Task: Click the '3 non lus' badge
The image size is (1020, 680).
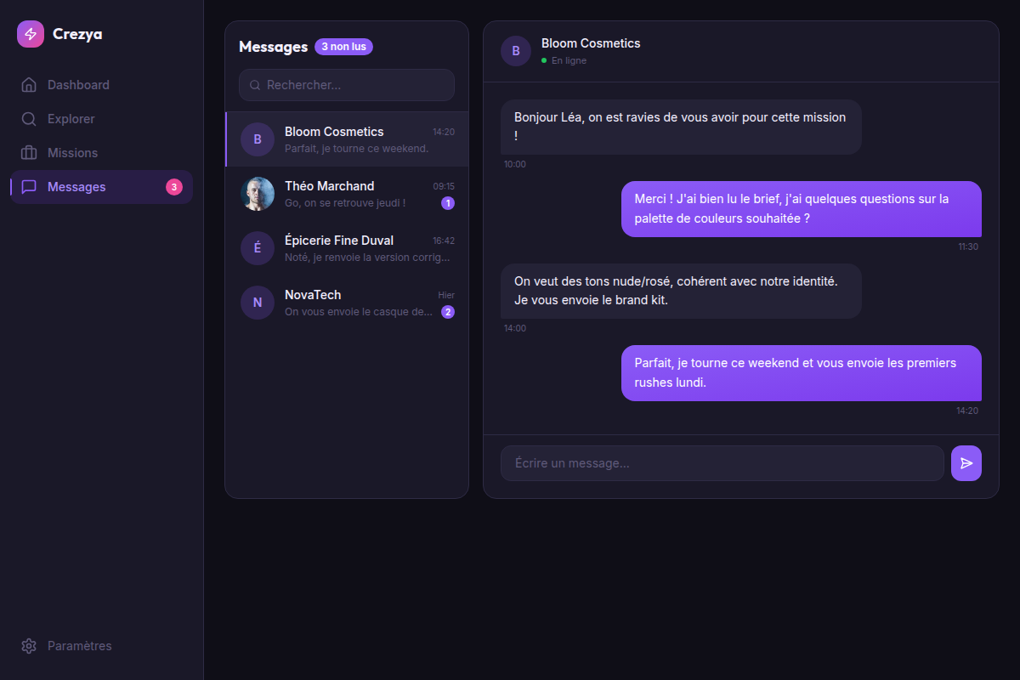Action: (343, 47)
